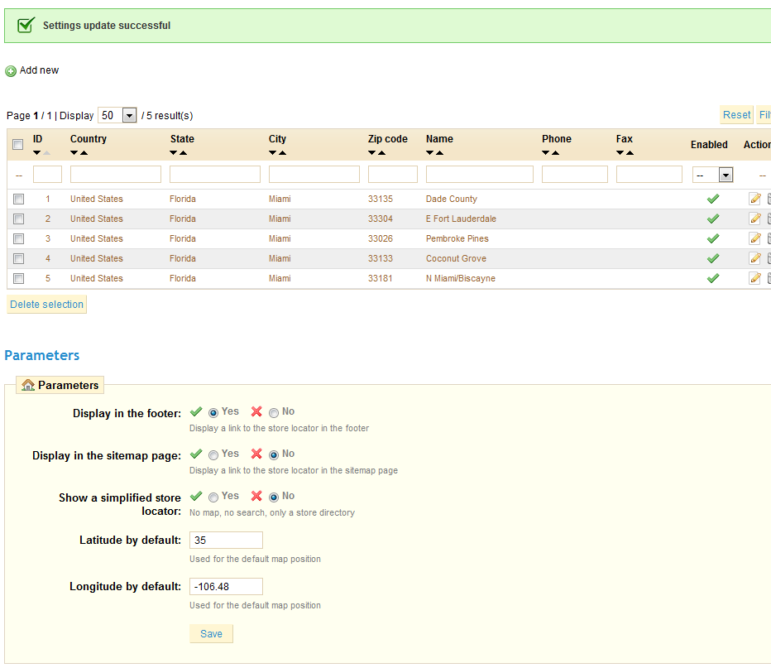Select No for Display in the footer
Viewport: 771px width, 668px height.
tap(274, 412)
